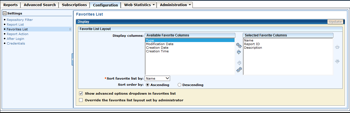
Task: Click the add selected column right-arrow icon
Action: click(x=239, y=52)
